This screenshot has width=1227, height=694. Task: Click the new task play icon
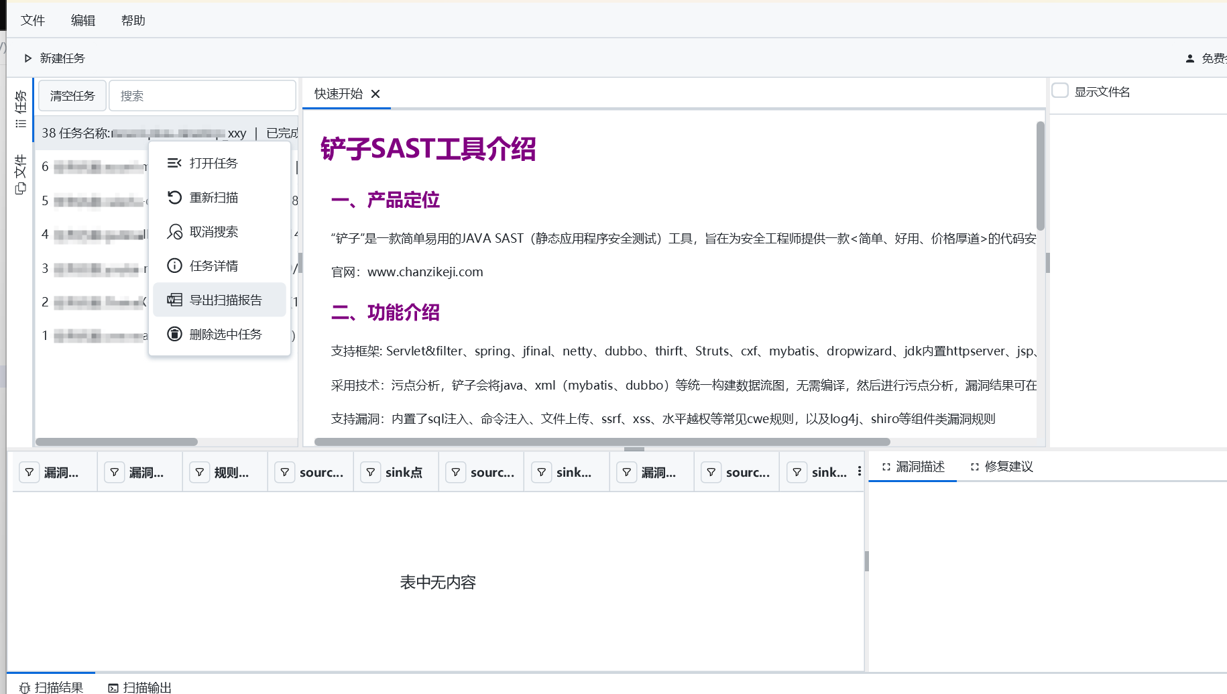pos(27,58)
